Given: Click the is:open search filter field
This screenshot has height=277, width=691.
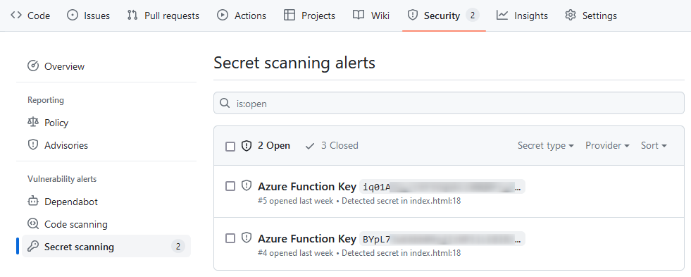Looking at the screenshot, I should (x=449, y=103).
